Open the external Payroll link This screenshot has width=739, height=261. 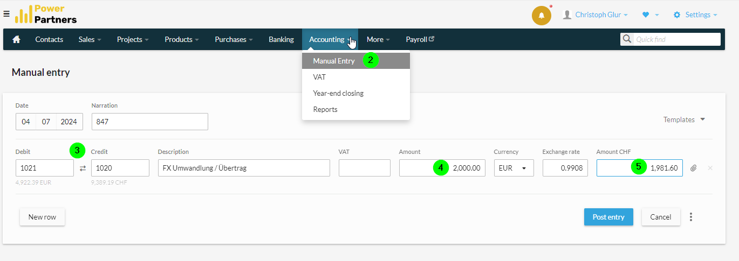coord(420,39)
